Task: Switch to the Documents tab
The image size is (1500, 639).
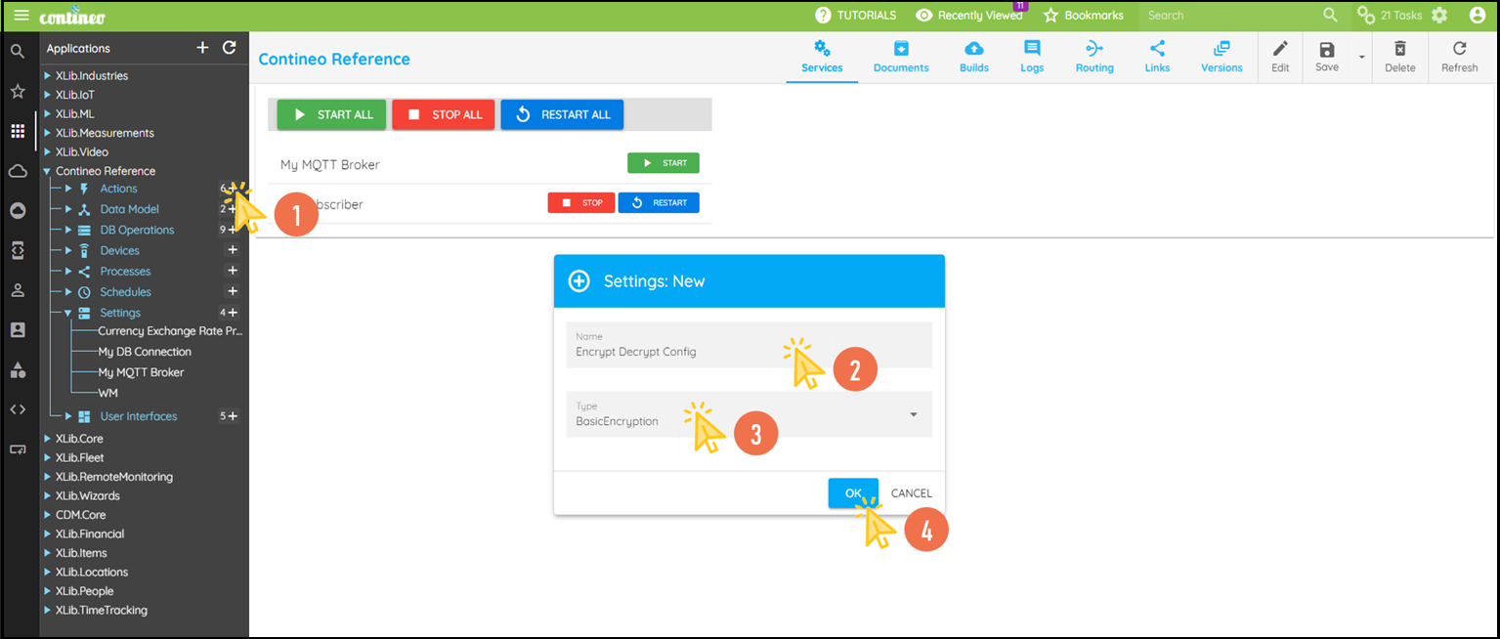Action: 900,57
